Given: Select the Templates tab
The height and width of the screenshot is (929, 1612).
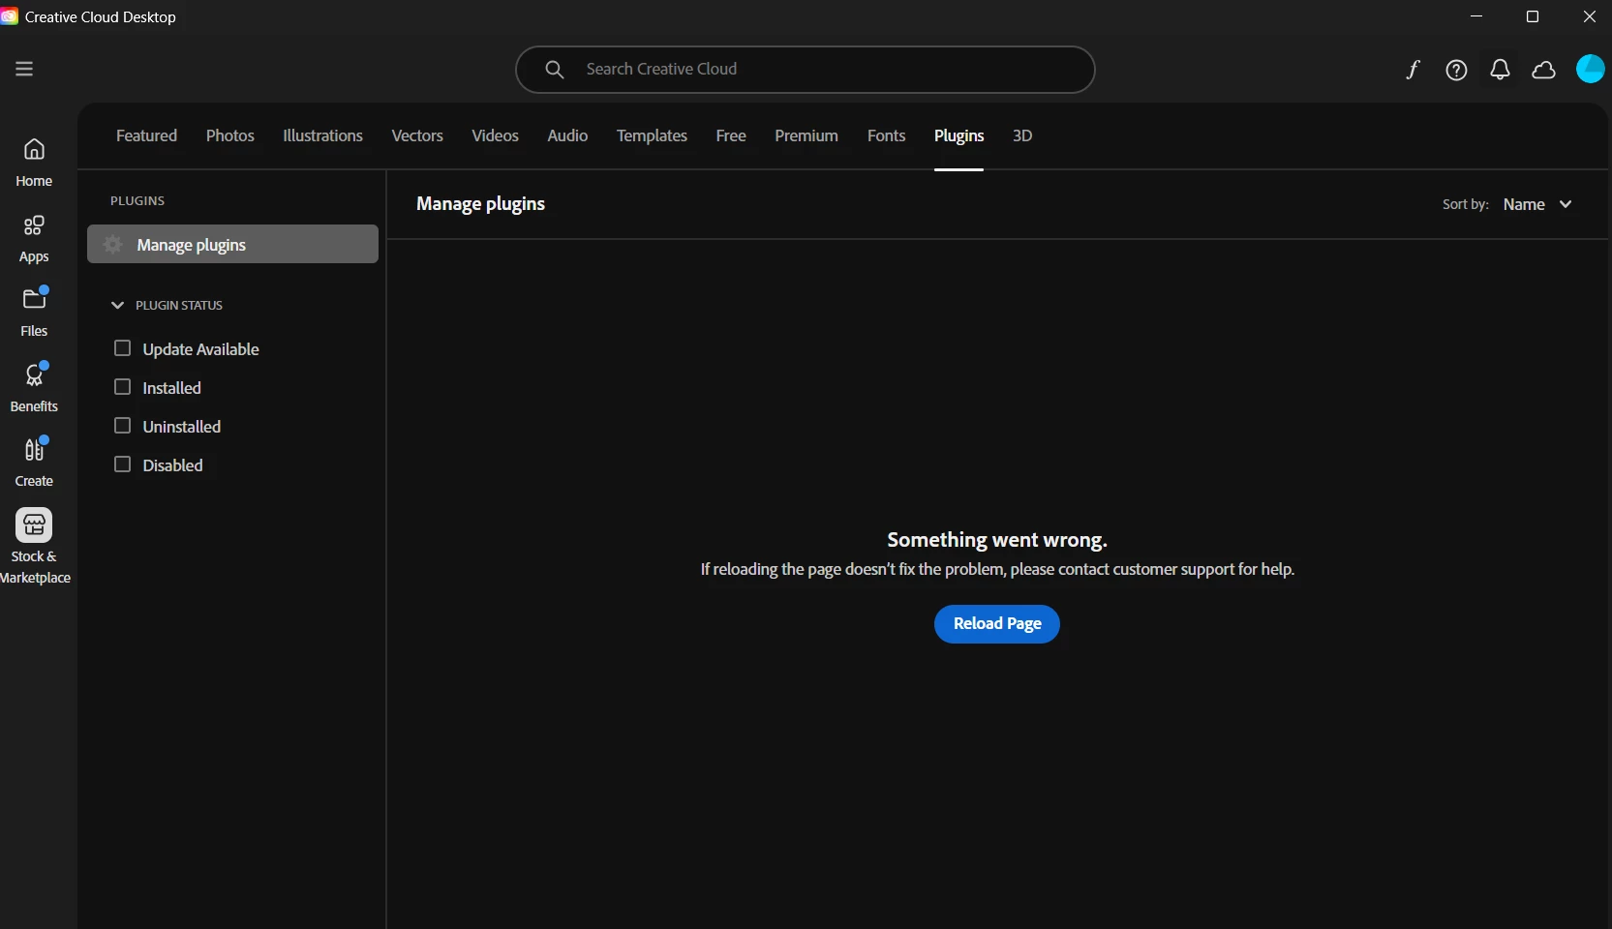Looking at the screenshot, I should tap(652, 135).
